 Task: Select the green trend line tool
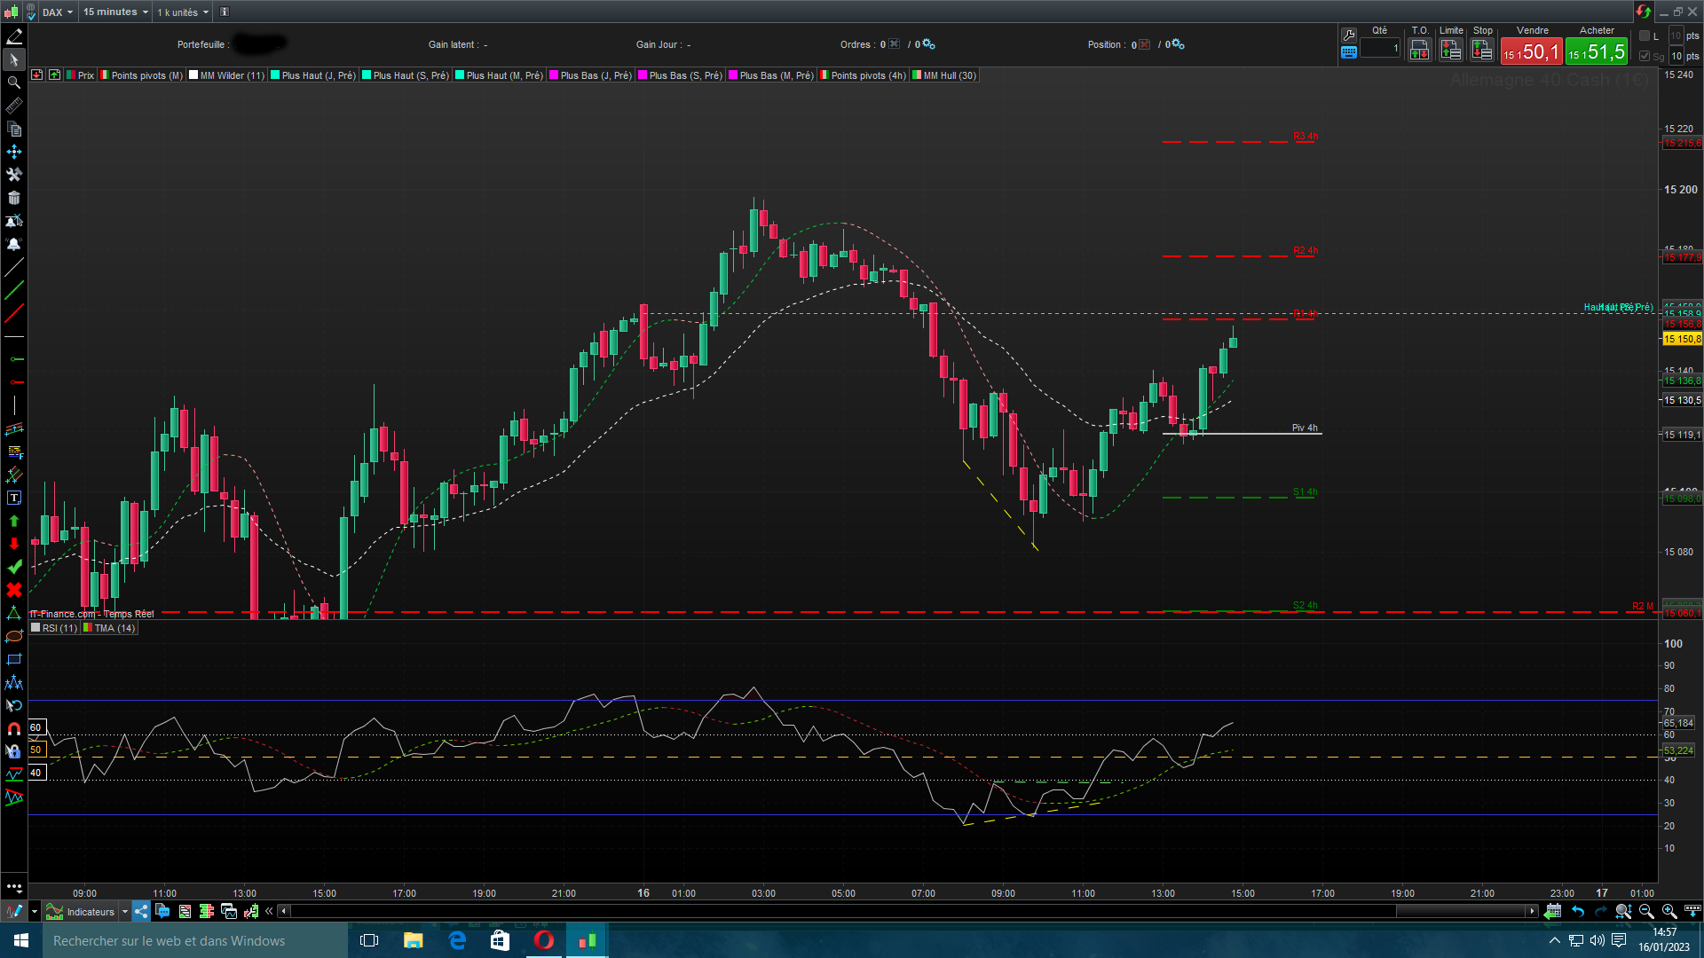pos(14,290)
